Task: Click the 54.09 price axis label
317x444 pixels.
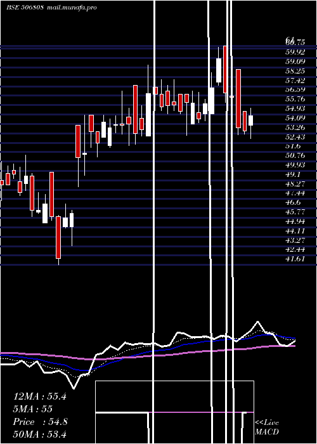Action: pos(295,117)
